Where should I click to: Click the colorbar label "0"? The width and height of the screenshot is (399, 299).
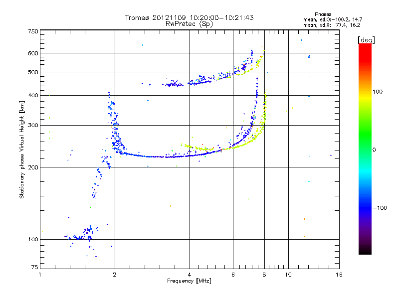(x=374, y=150)
